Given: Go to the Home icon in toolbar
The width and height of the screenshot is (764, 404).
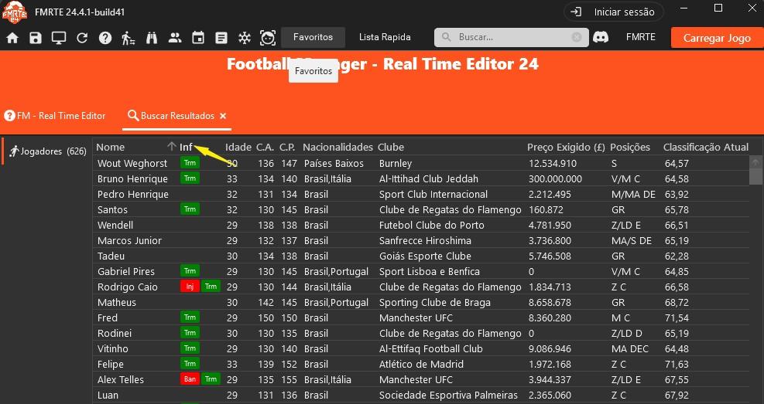Looking at the screenshot, I should [x=12, y=38].
